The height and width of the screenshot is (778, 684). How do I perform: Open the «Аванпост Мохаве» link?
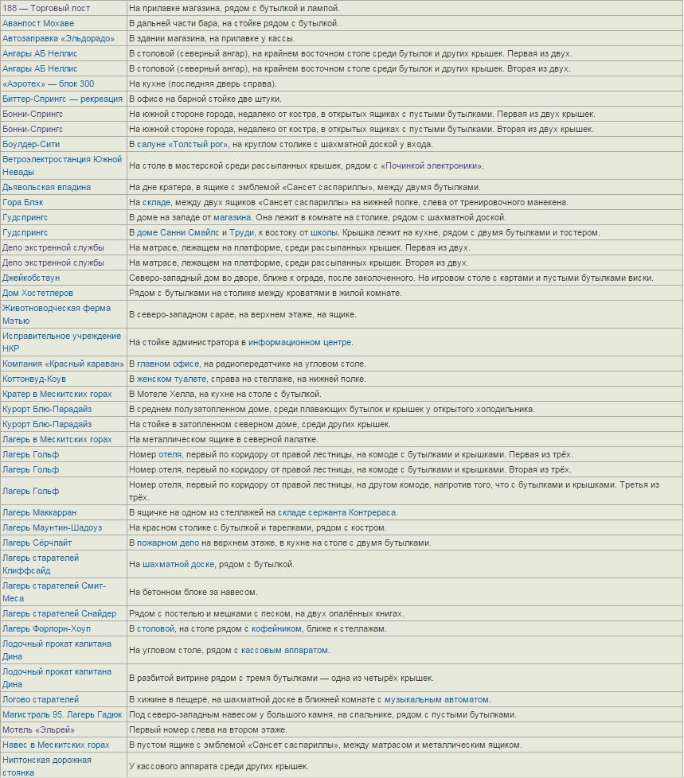(38, 23)
